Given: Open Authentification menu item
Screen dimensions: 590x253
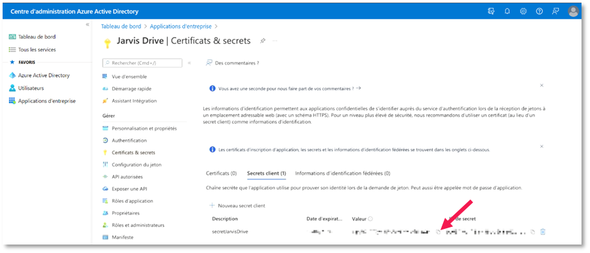Looking at the screenshot, I should click(129, 140).
